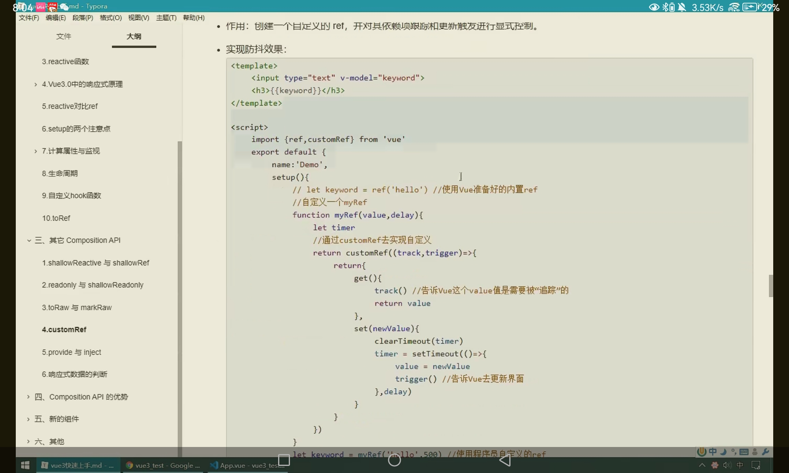Jump to 5.provide 与 inject heading
The height and width of the screenshot is (473, 789).
click(71, 352)
